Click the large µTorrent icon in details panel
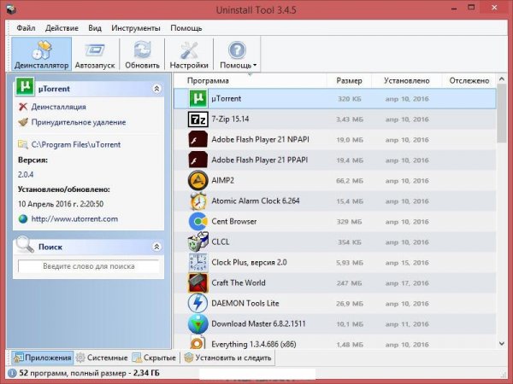513x384 pixels. pyautogui.click(x=25, y=86)
